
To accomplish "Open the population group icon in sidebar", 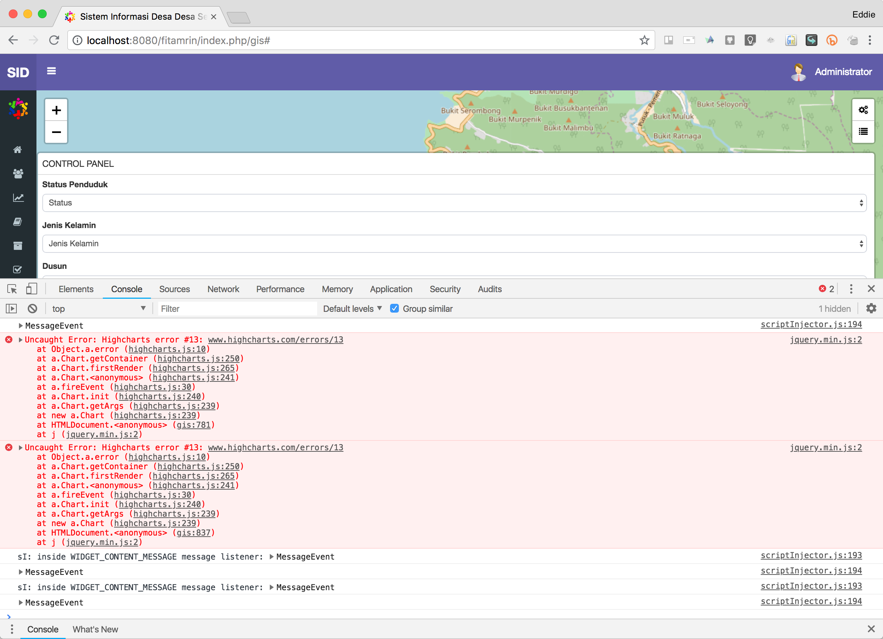I will [18, 173].
